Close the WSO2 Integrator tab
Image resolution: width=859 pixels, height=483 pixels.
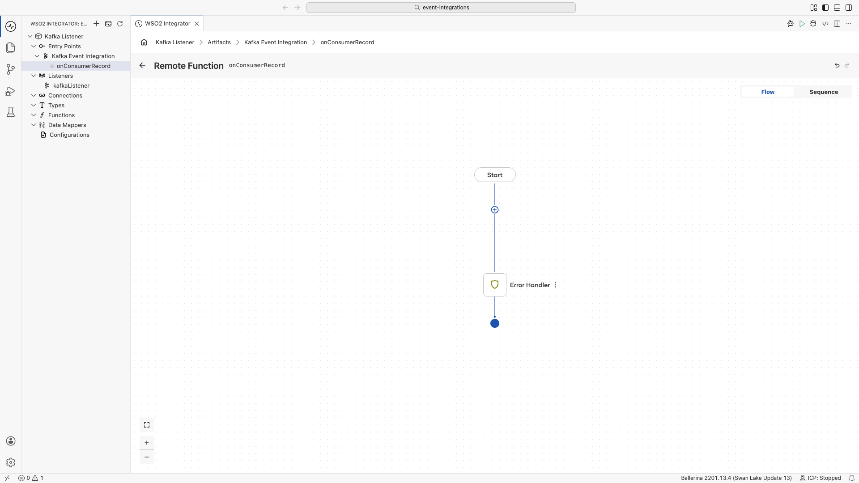tap(196, 24)
